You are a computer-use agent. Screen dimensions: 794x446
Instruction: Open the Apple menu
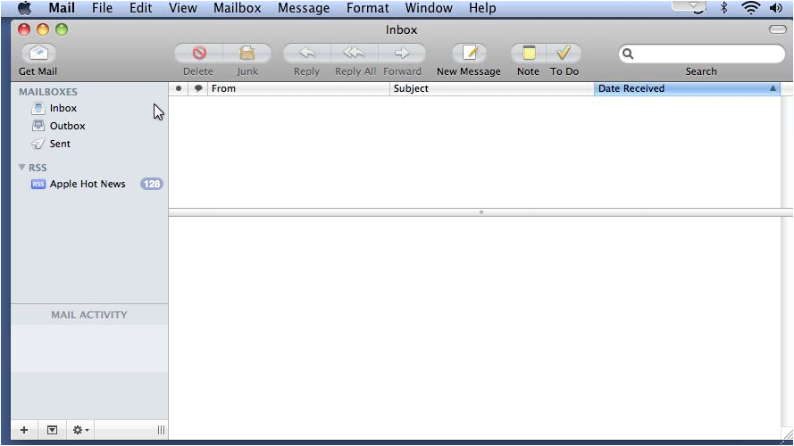[x=24, y=8]
